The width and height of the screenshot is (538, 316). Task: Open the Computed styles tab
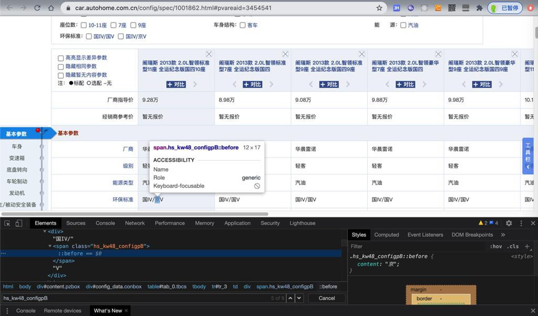(386, 235)
